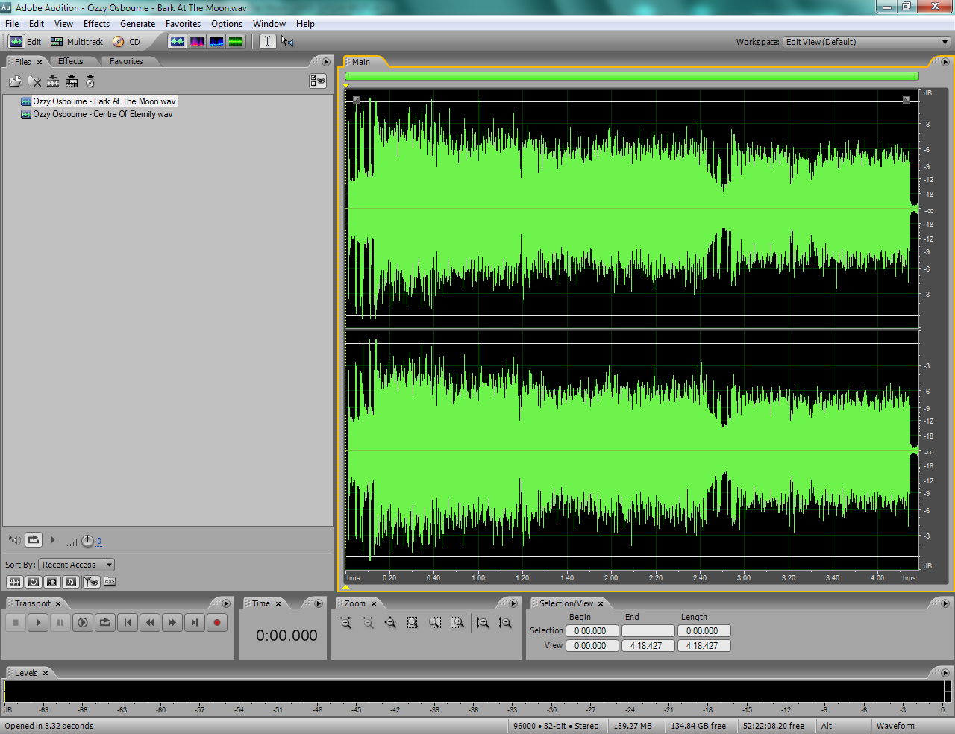
Task: Click the green horizontal zoom navigation bar
Action: pyautogui.click(x=632, y=76)
